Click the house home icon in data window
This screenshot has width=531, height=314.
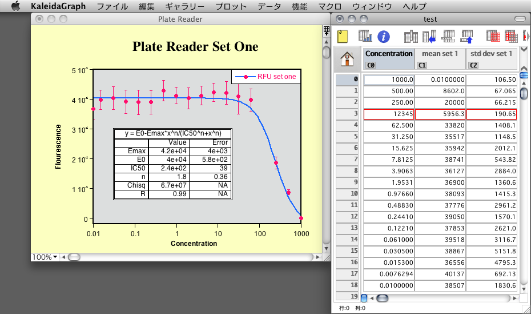(x=347, y=59)
